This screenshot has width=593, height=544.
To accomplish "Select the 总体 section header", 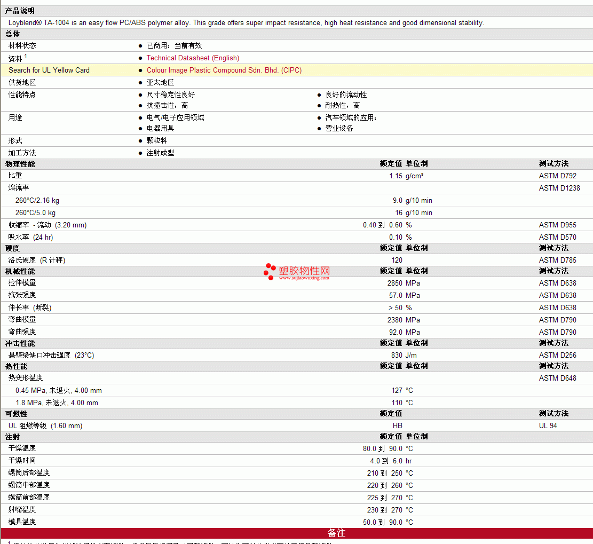I will [12, 34].
